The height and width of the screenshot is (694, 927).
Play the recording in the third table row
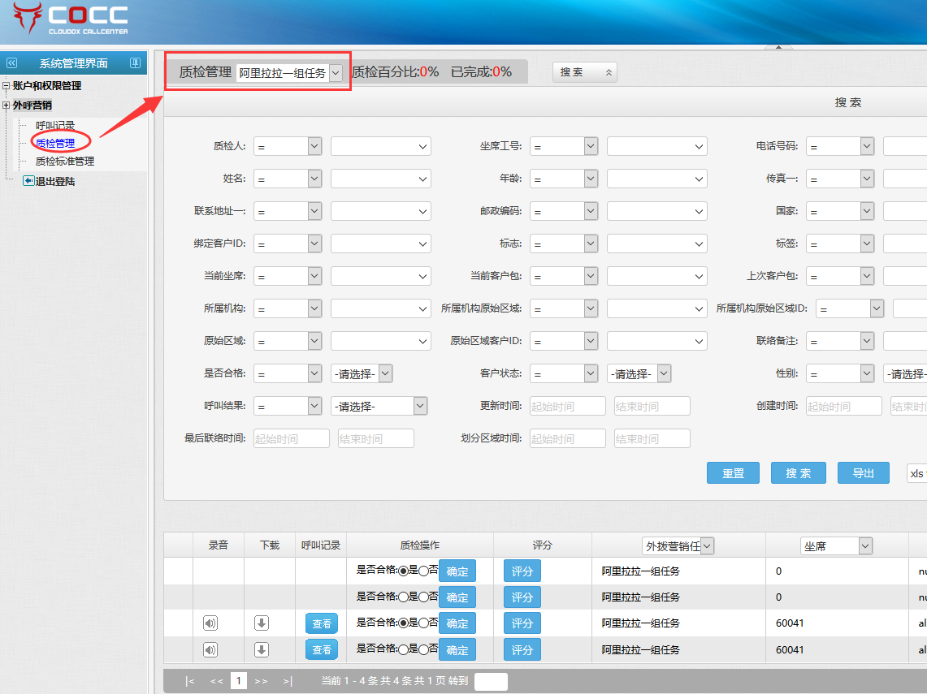coord(210,623)
